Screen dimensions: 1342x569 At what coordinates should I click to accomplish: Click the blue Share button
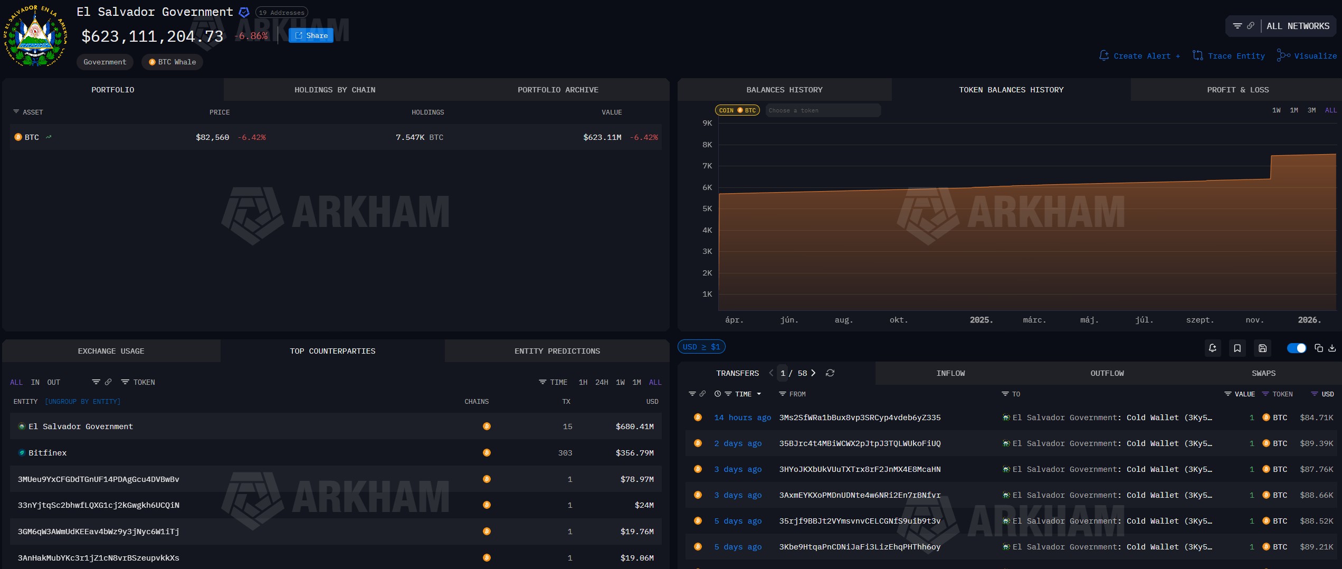311,35
